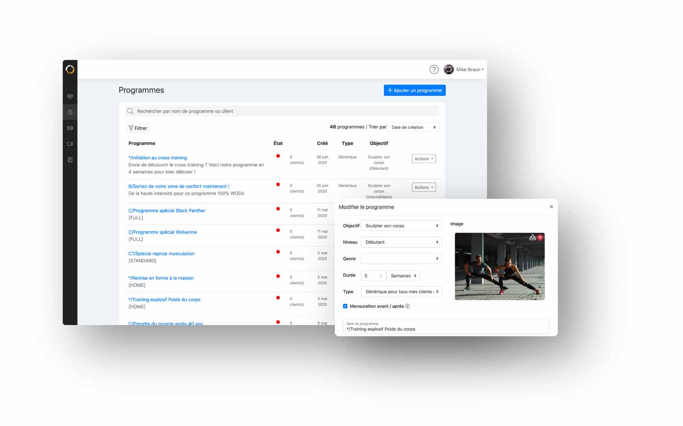Open Actions menu for Sortez de votre zone
683x426 pixels.
coord(424,187)
